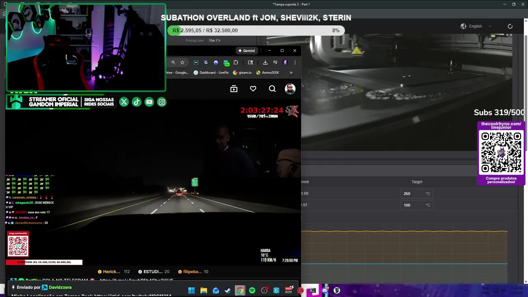Open the blue circle browser extension

point(216,62)
